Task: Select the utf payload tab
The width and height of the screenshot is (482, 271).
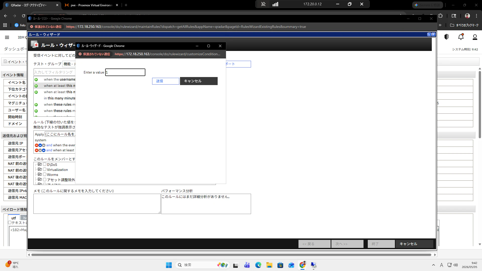Action: coord(14,218)
